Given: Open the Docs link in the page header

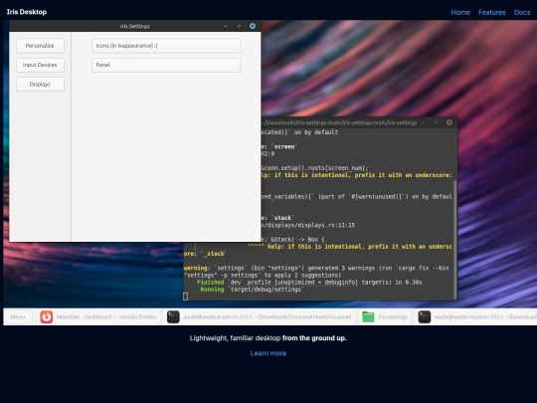Looking at the screenshot, I should (522, 12).
